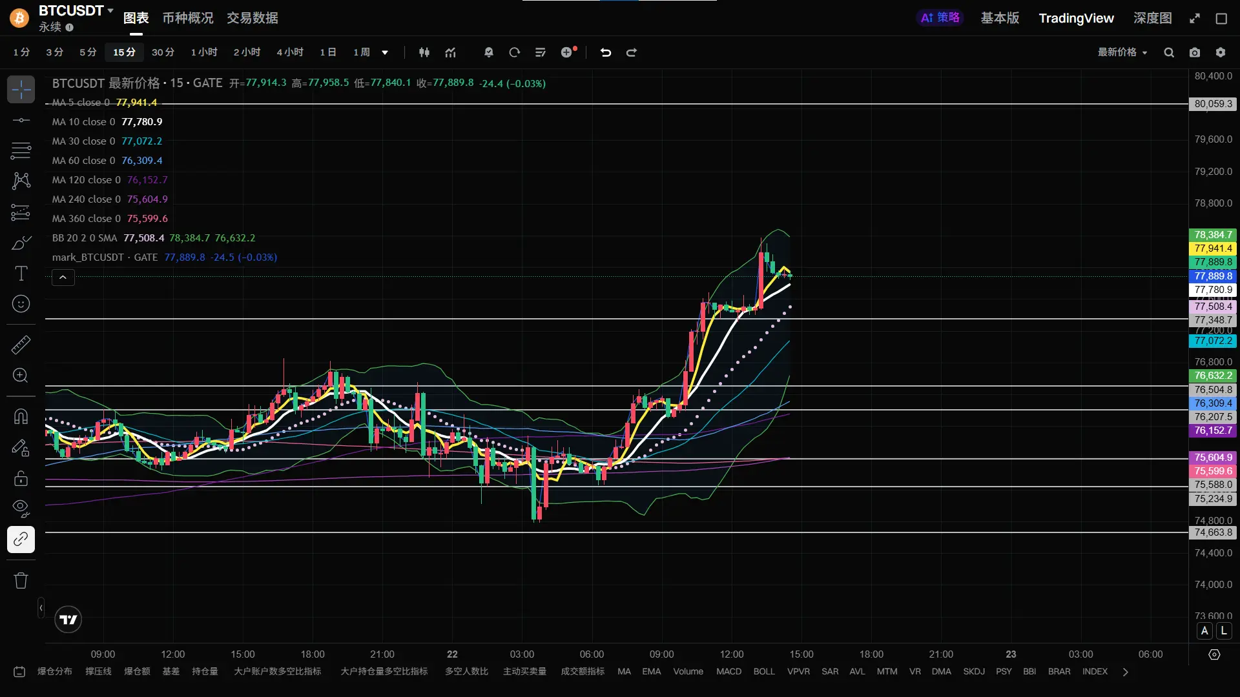
Task: Select the text annotation tool
Action: coord(21,274)
